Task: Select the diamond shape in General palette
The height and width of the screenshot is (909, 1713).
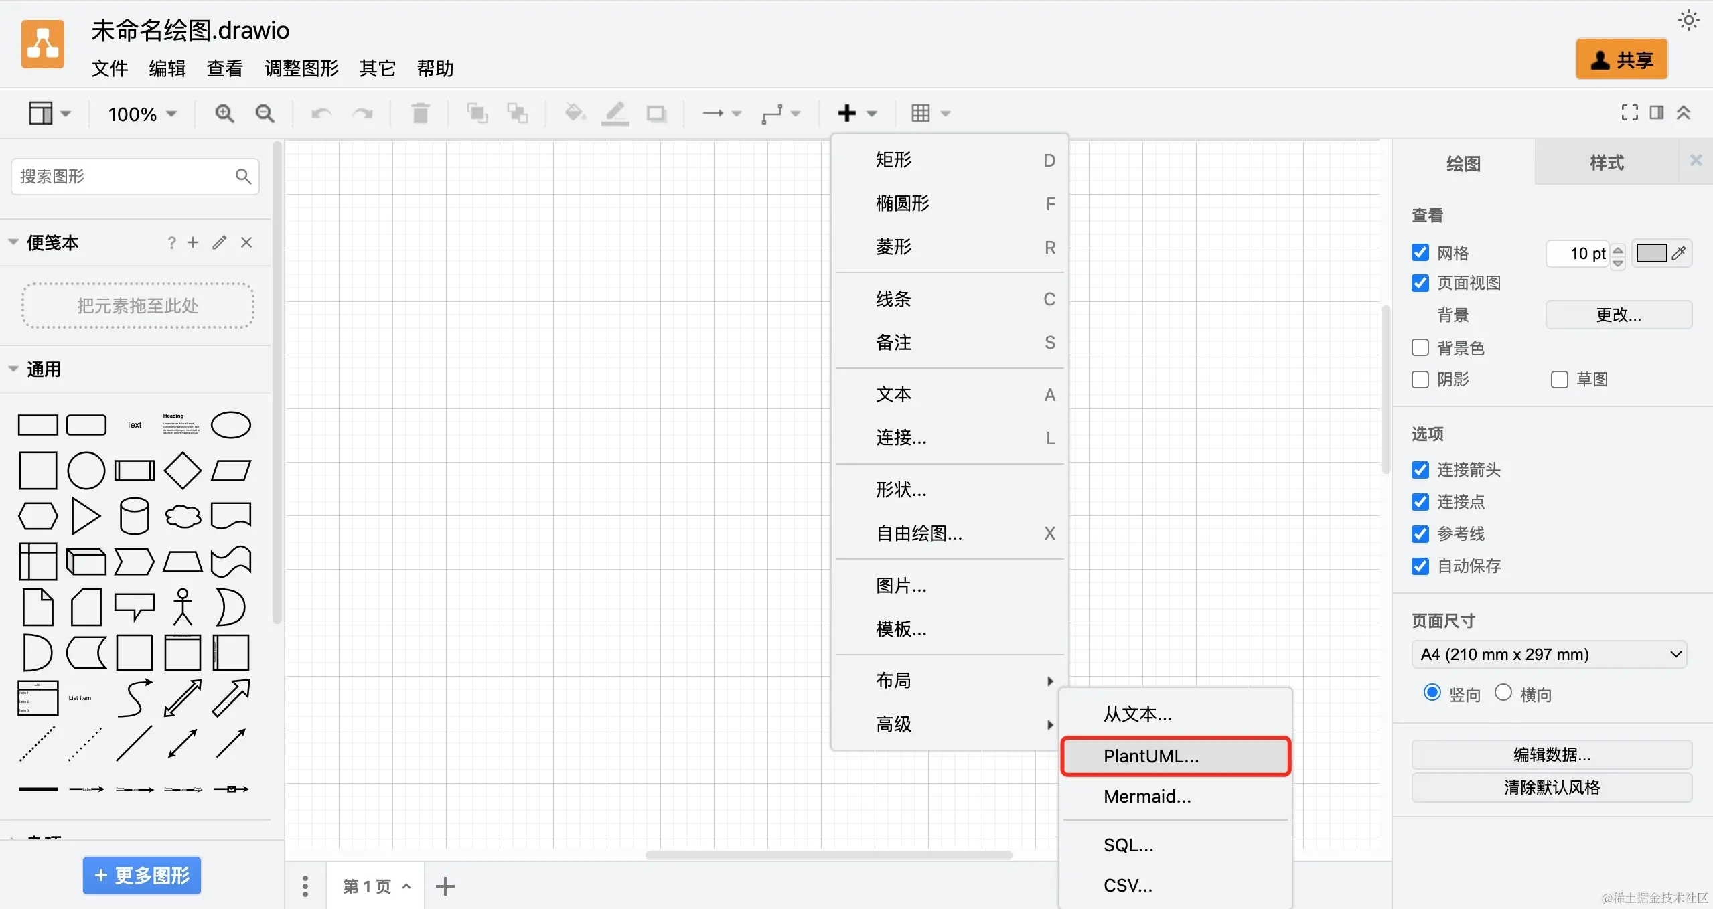Action: 183,471
